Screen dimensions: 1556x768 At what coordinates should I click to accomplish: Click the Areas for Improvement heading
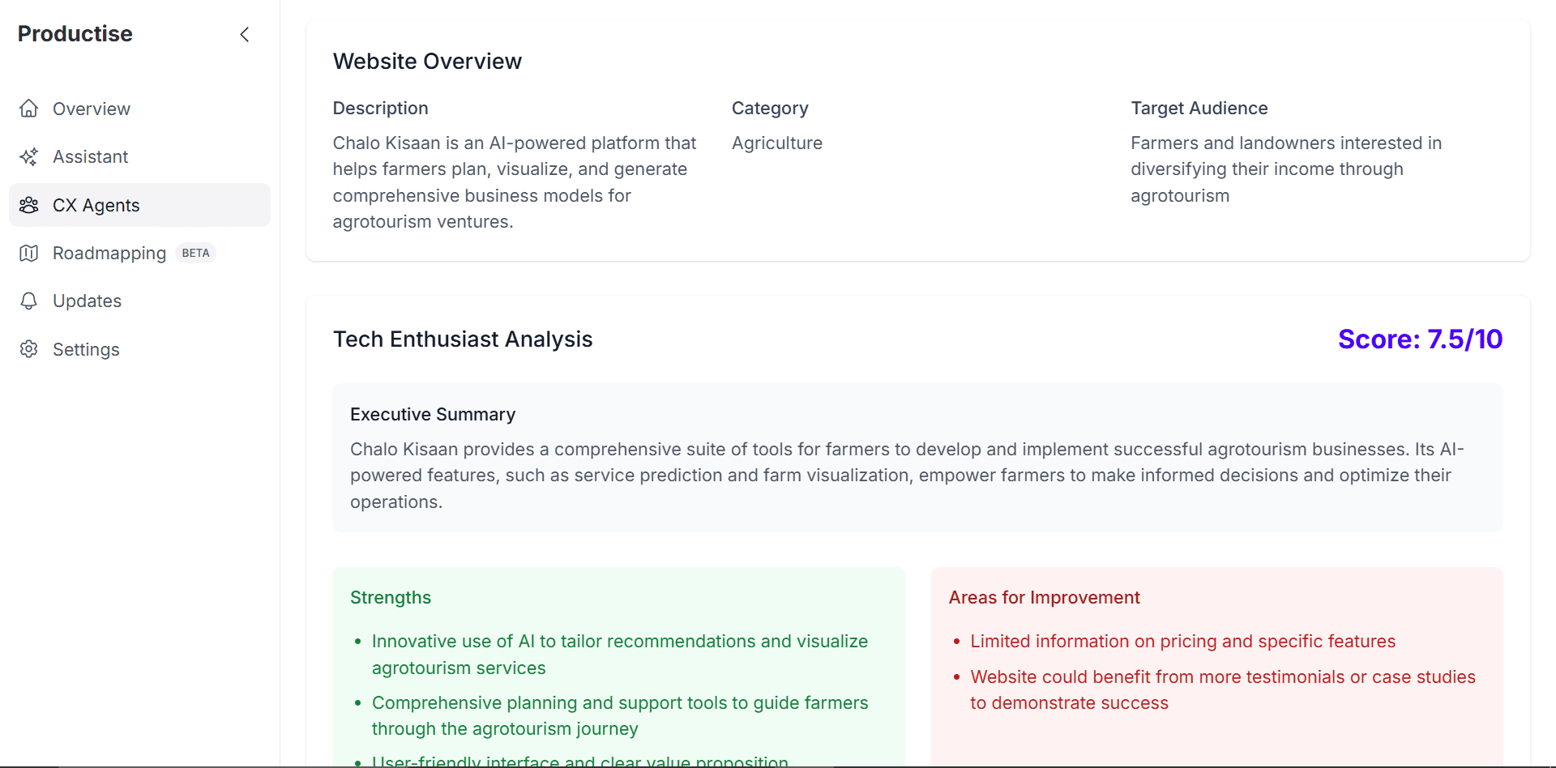(x=1044, y=598)
